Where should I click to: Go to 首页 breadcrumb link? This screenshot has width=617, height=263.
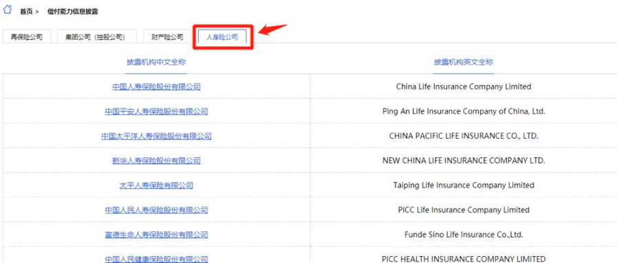(26, 12)
